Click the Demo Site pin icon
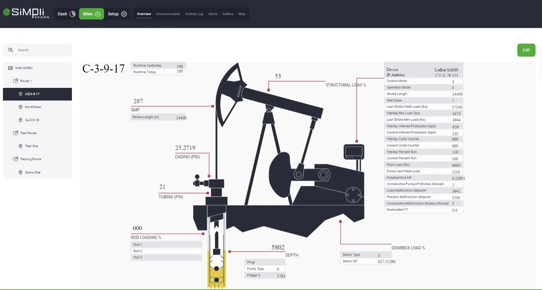 20,173
